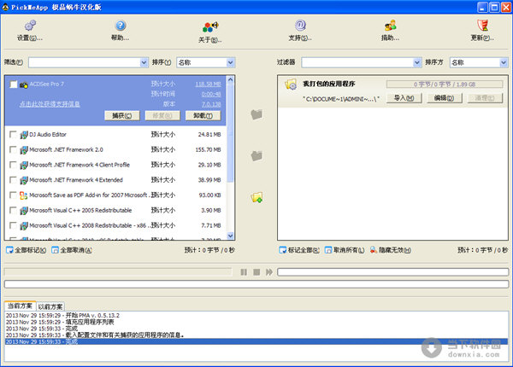Image resolution: width=513 pixels, height=367 pixels.
Task: Click the Visual C++ 2005 Redistributable icon
Action: [24, 211]
